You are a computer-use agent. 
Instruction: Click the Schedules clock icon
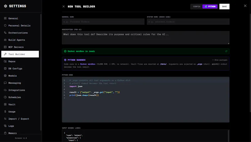coord(5,97)
